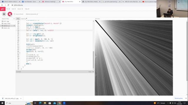Open File Explorer from the taskbar
The width and height of the screenshot is (188, 105).
(x=45, y=103)
